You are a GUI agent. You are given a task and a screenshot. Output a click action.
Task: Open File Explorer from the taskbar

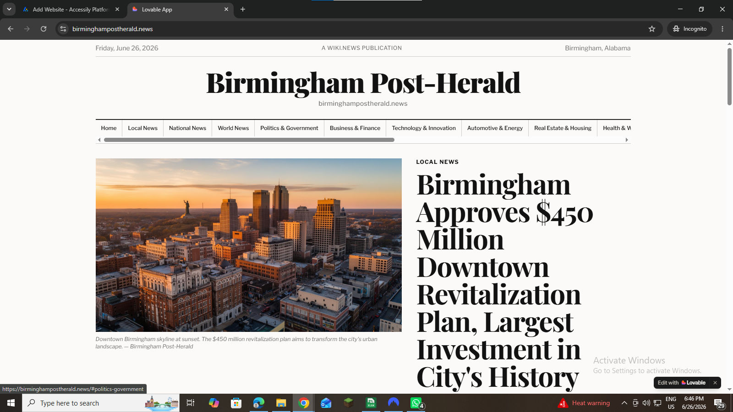click(281, 403)
